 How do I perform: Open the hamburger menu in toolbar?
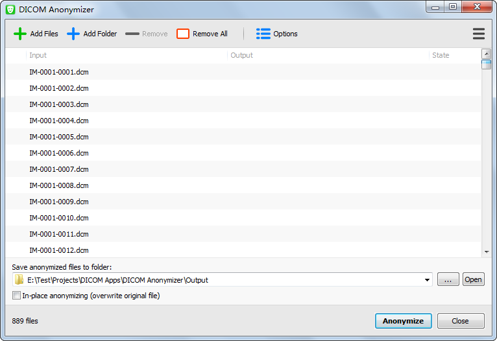pos(479,34)
